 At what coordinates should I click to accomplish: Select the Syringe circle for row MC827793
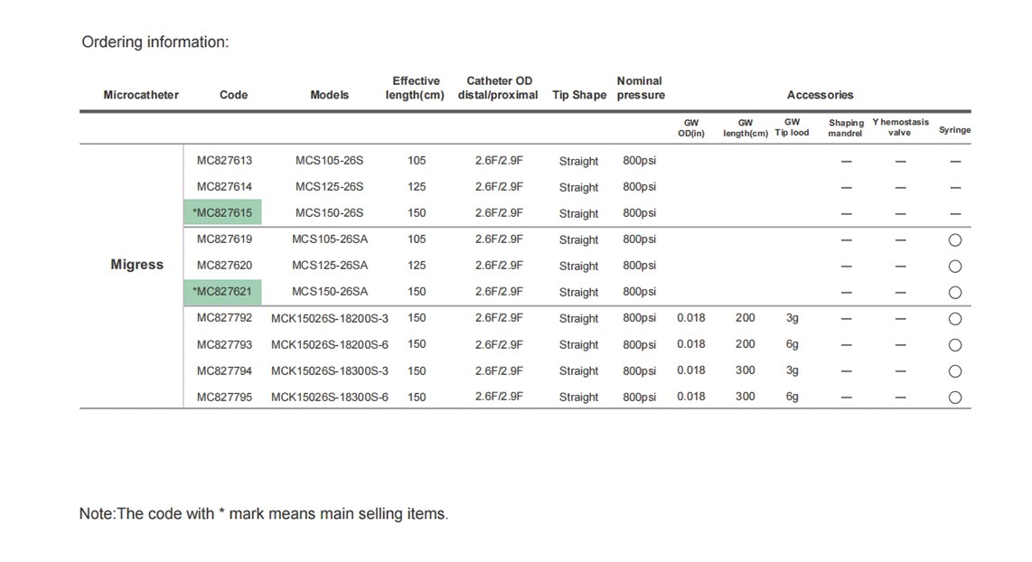click(x=954, y=345)
